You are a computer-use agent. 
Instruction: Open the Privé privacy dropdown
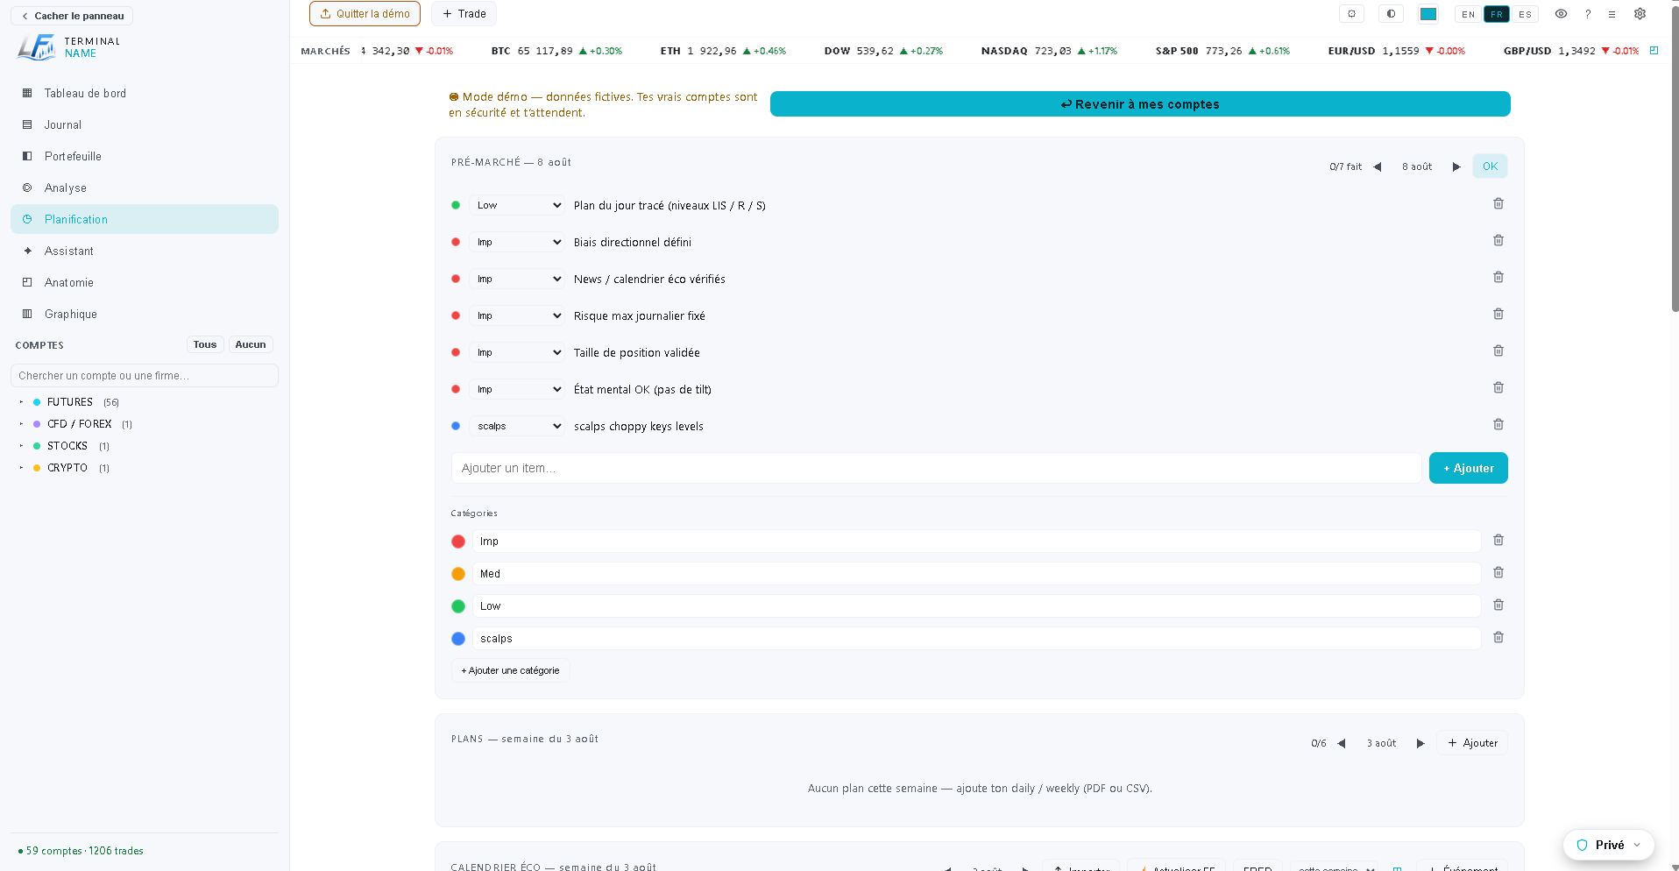coord(1608,845)
